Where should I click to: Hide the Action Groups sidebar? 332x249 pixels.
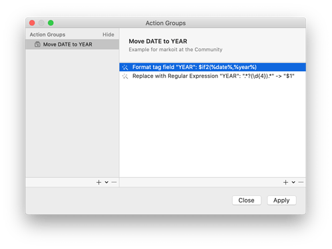[108, 35]
